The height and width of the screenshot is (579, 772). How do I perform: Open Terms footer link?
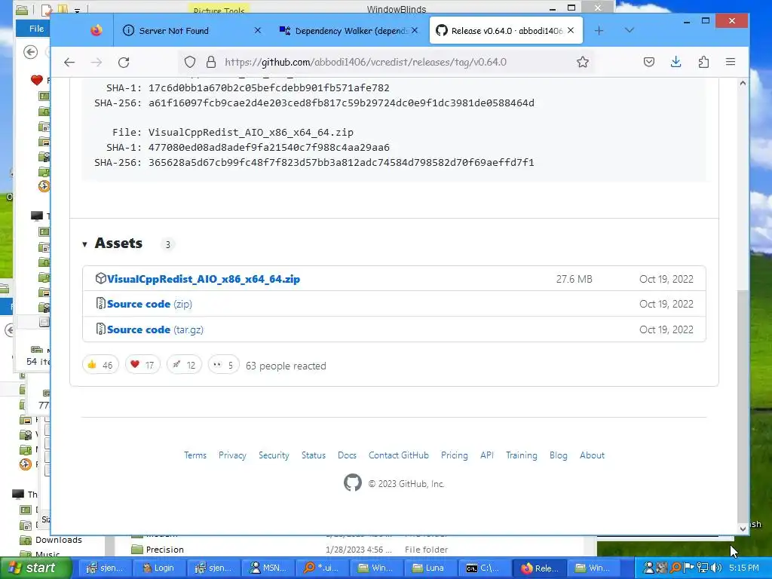195,455
